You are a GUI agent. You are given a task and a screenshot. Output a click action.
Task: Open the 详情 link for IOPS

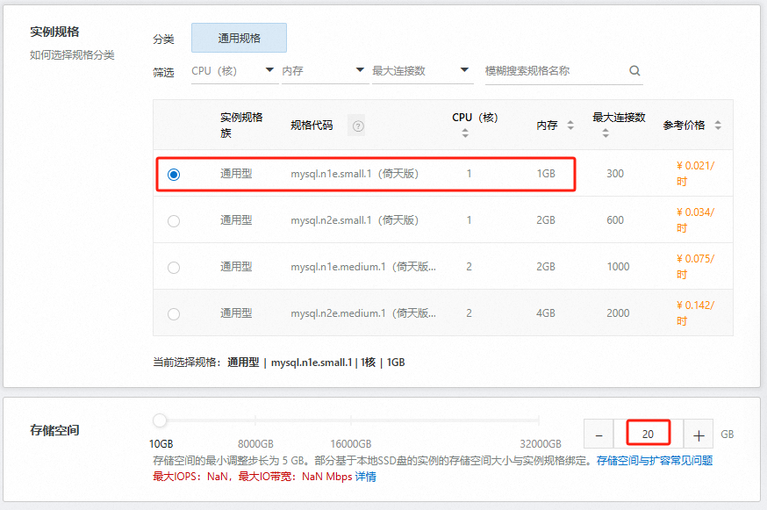click(365, 477)
